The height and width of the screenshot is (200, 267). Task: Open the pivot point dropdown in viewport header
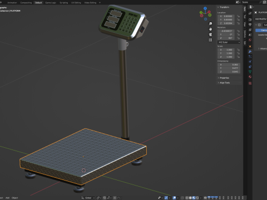click(99, 198)
